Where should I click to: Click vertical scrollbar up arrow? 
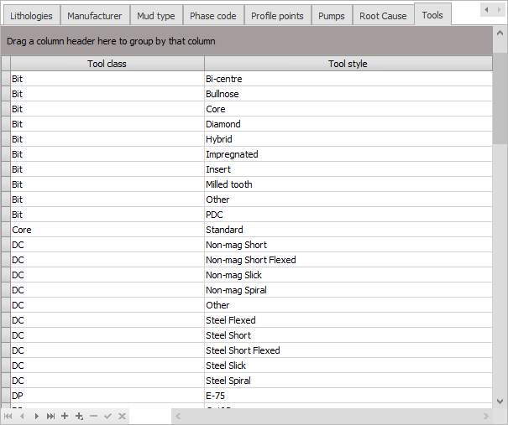(x=500, y=33)
